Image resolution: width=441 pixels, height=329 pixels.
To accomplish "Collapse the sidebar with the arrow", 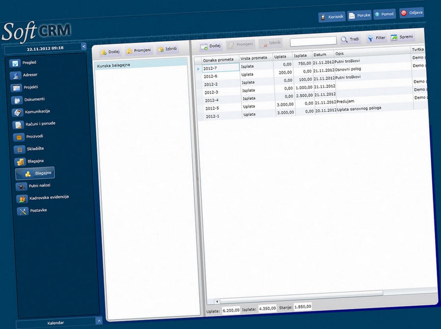I will [84, 47].
